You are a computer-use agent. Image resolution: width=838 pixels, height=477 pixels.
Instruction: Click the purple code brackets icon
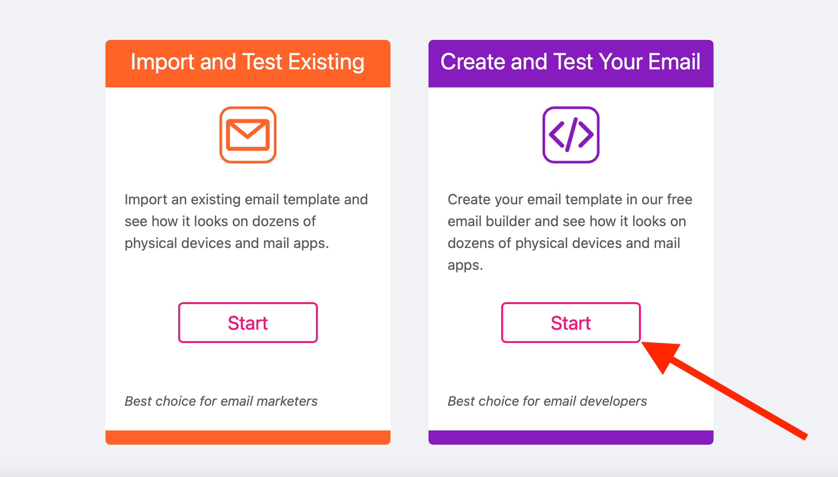(x=571, y=135)
